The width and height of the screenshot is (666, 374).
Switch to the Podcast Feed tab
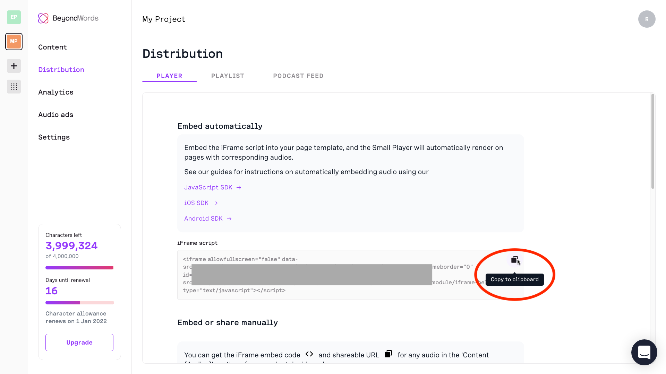(298, 76)
